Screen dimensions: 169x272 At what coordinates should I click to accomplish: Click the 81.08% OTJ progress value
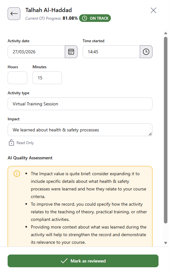coord(70,18)
